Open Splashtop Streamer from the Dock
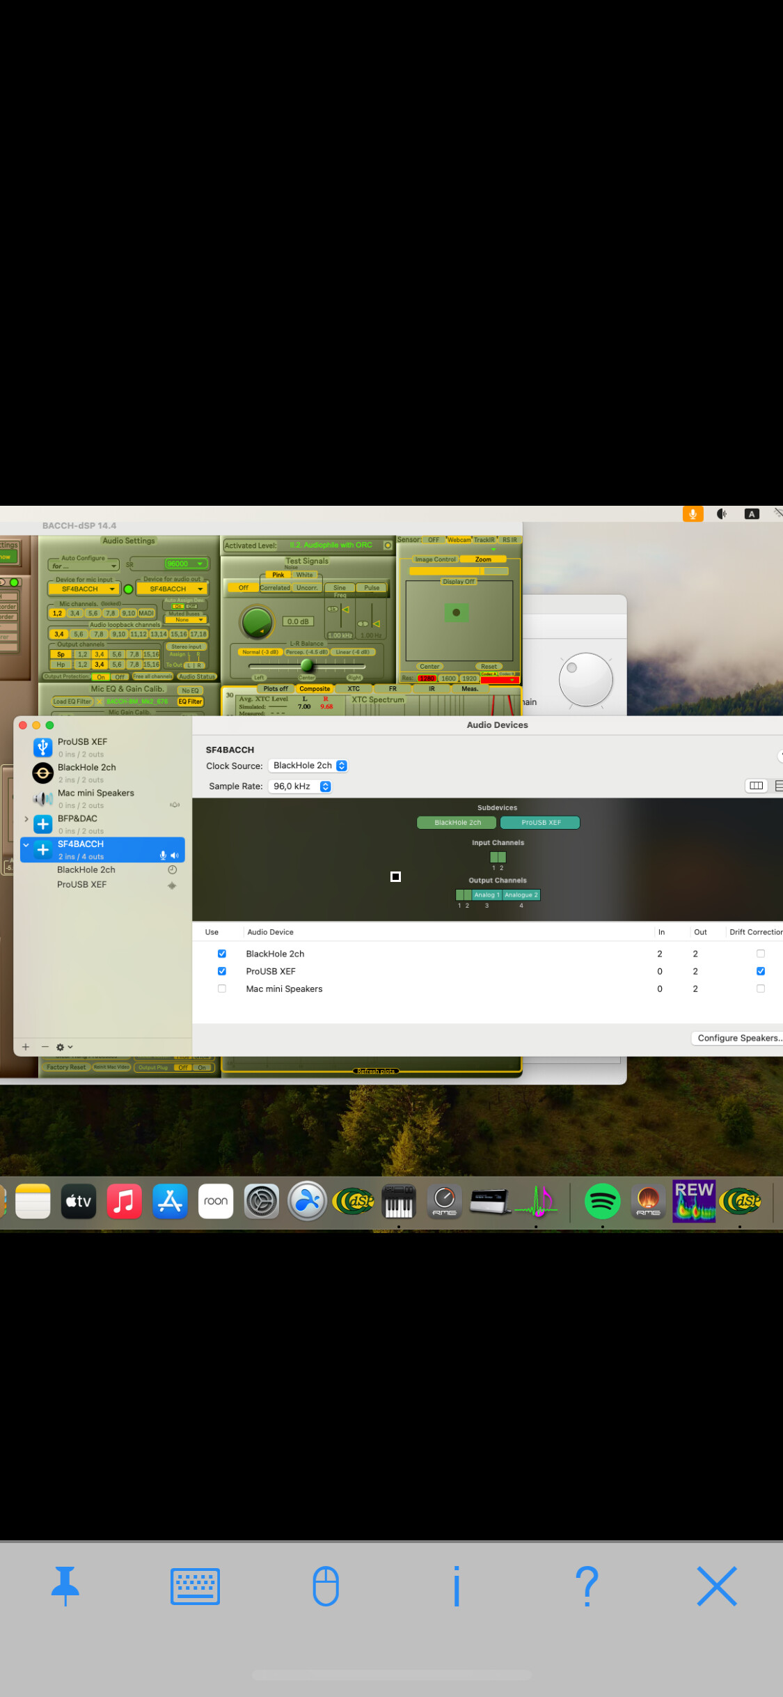Viewport: 783px width, 1697px height. click(x=308, y=1201)
